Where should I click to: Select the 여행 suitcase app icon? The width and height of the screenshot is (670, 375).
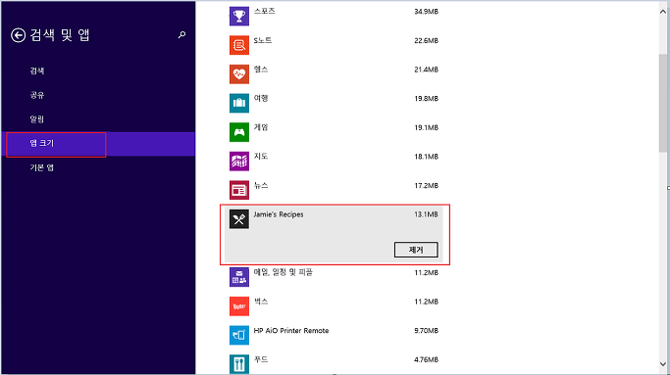[x=238, y=103]
